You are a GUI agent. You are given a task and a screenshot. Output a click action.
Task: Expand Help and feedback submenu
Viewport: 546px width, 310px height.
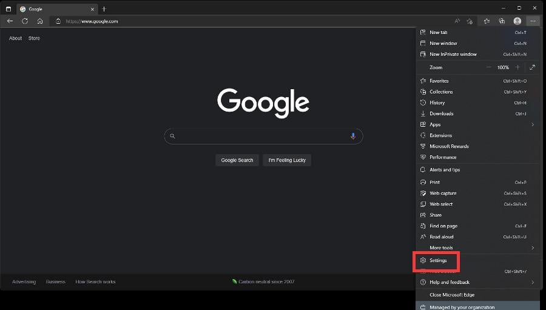(x=477, y=283)
